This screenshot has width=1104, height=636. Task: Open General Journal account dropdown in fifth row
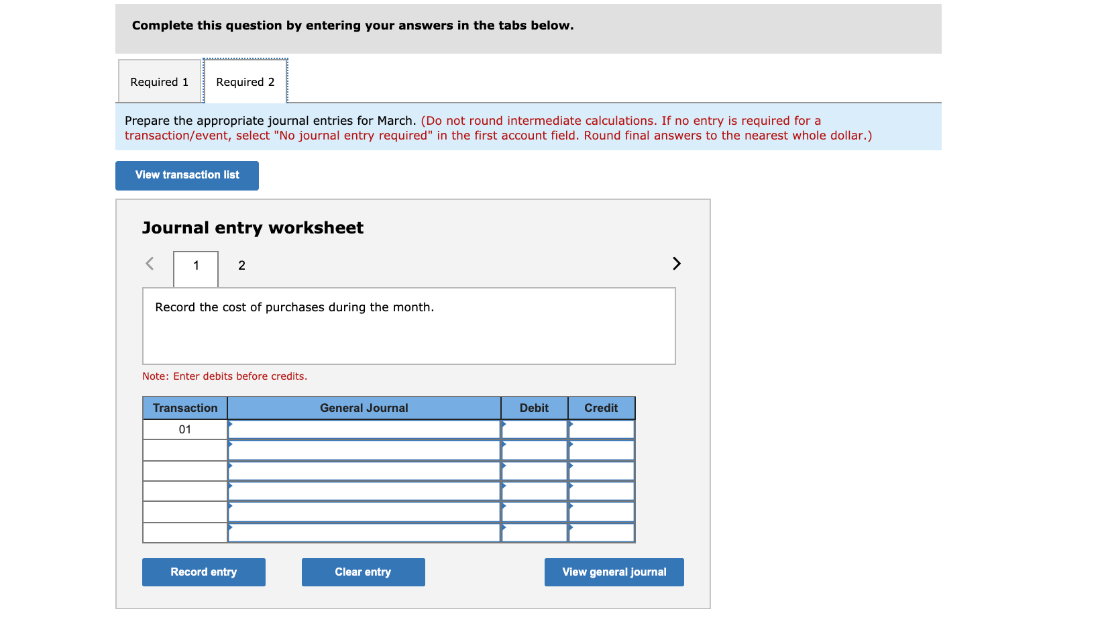364,512
